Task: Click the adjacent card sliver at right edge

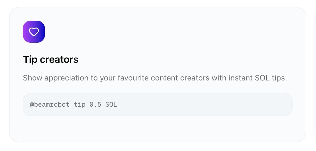Action: 315,75
